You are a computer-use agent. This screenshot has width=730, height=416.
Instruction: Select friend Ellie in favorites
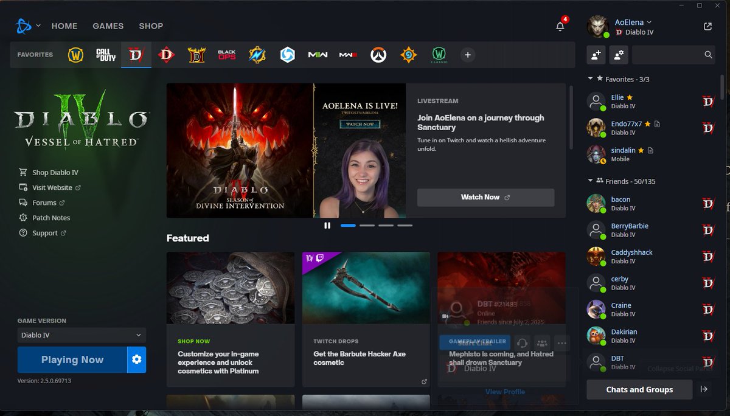click(651, 102)
